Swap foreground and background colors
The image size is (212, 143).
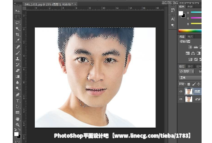(x=19, y=130)
